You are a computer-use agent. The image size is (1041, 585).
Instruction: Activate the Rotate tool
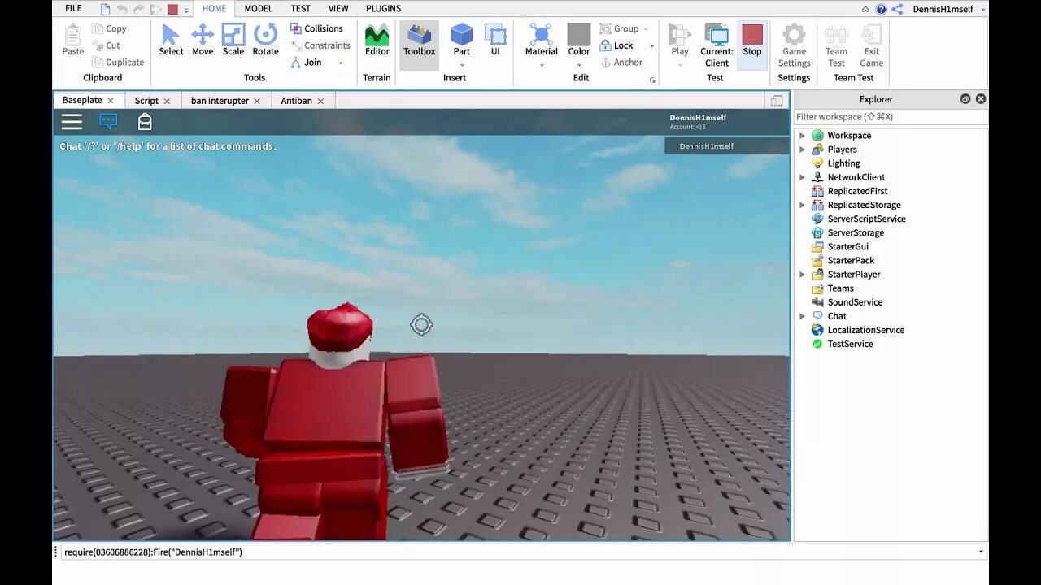265,40
